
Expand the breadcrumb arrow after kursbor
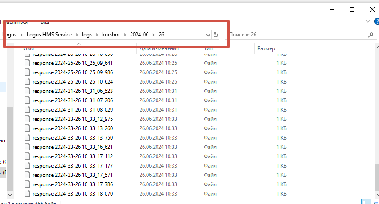[125, 35]
